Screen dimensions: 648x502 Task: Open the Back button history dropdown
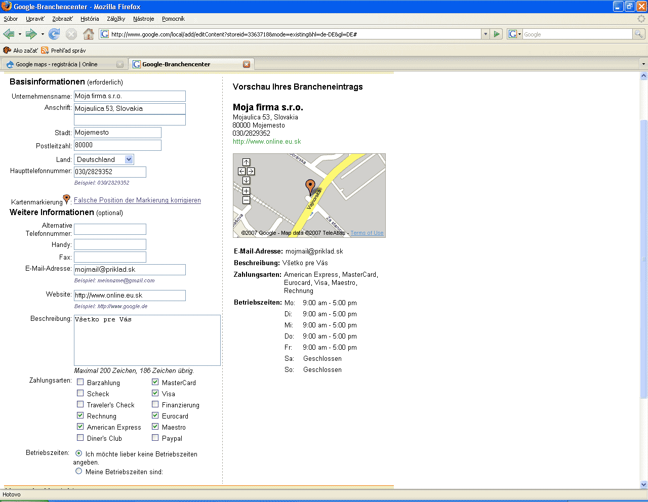20,34
